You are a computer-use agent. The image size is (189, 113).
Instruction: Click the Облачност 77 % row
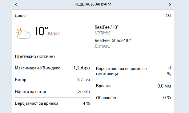coord(133,98)
